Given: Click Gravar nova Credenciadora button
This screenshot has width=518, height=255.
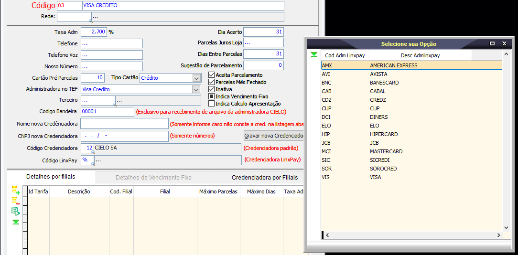Looking at the screenshot, I should (273, 136).
